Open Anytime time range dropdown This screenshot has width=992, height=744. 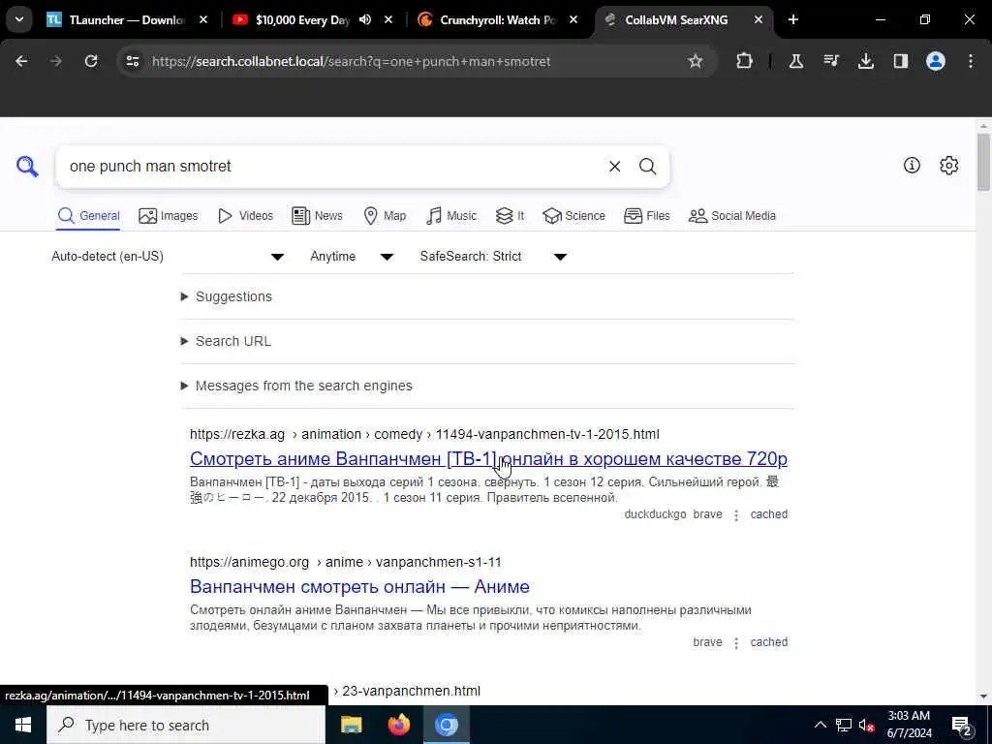(x=352, y=256)
